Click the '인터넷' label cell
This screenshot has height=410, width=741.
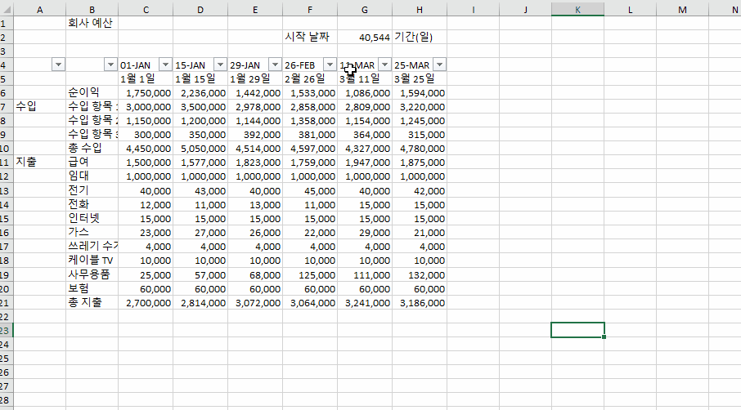[92, 218]
